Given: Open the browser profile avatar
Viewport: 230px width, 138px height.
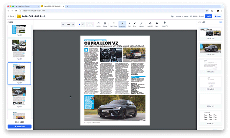Looking at the screenshot, I should 218,11.
